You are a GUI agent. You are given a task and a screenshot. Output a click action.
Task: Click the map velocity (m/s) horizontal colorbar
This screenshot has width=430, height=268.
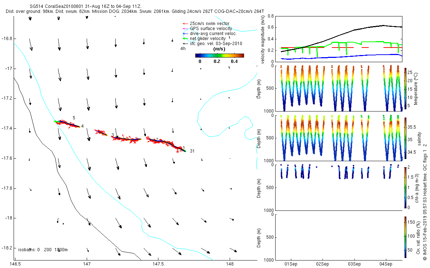tap(220, 55)
